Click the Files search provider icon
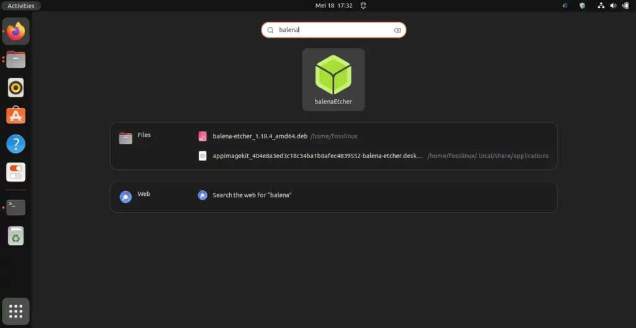636x328 pixels. [125, 138]
